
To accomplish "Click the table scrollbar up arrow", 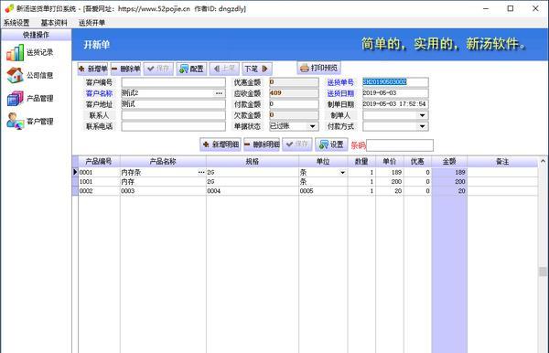I will [x=543, y=161].
